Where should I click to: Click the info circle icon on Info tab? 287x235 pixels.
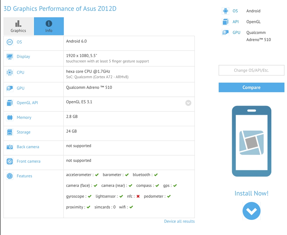click(49, 23)
